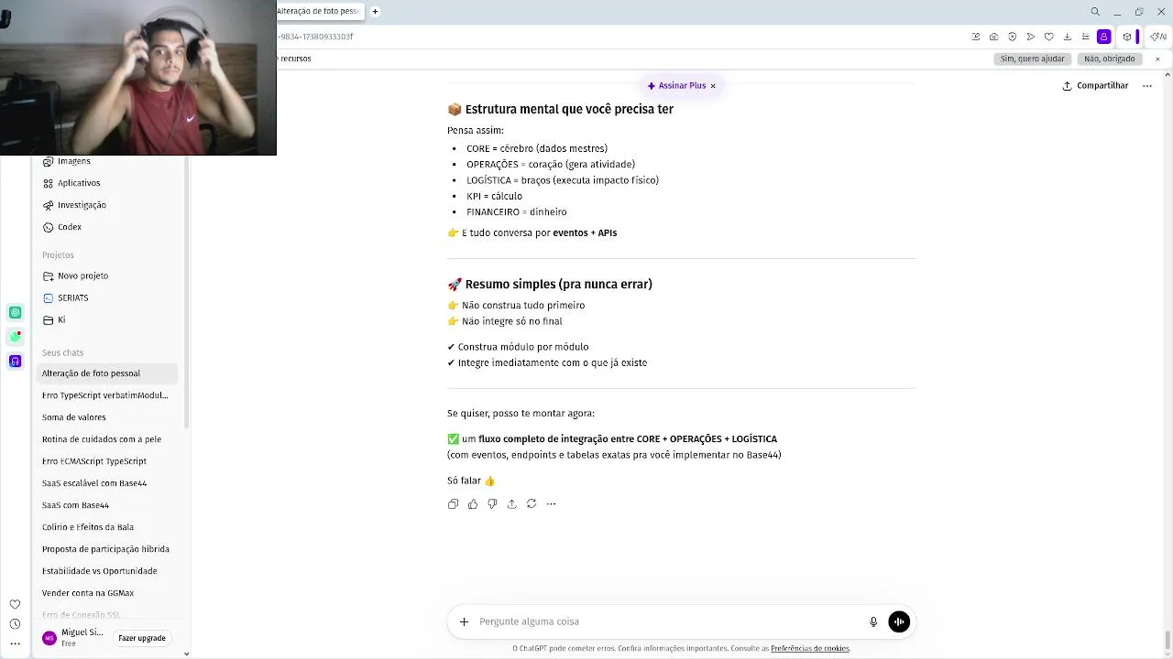Open the browser AI assistant button

tap(1158, 37)
